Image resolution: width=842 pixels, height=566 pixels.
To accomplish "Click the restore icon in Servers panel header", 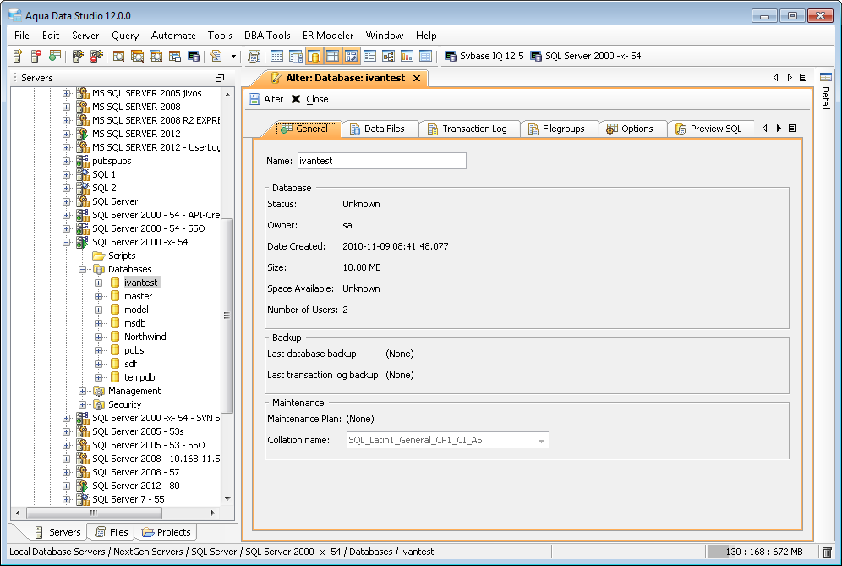I will (x=220, y=78).
